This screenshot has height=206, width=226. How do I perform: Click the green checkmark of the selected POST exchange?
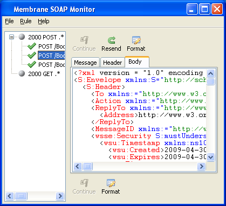32,55
